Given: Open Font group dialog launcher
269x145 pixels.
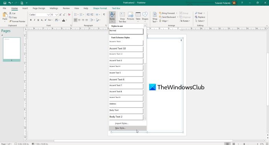Looking at the screenshot, I should 71,26.
